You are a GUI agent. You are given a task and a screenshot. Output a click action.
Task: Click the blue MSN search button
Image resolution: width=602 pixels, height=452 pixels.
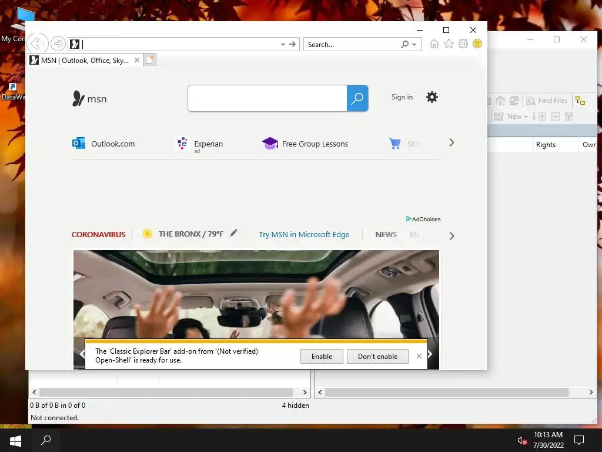tap(357, 98)
